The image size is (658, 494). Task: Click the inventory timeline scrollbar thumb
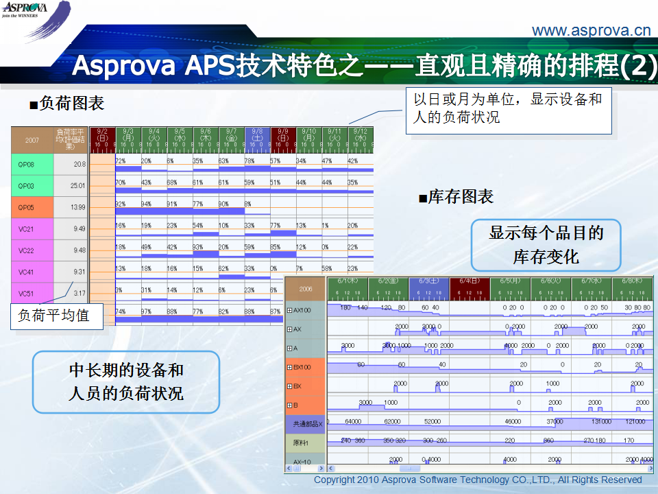[410, 468]
